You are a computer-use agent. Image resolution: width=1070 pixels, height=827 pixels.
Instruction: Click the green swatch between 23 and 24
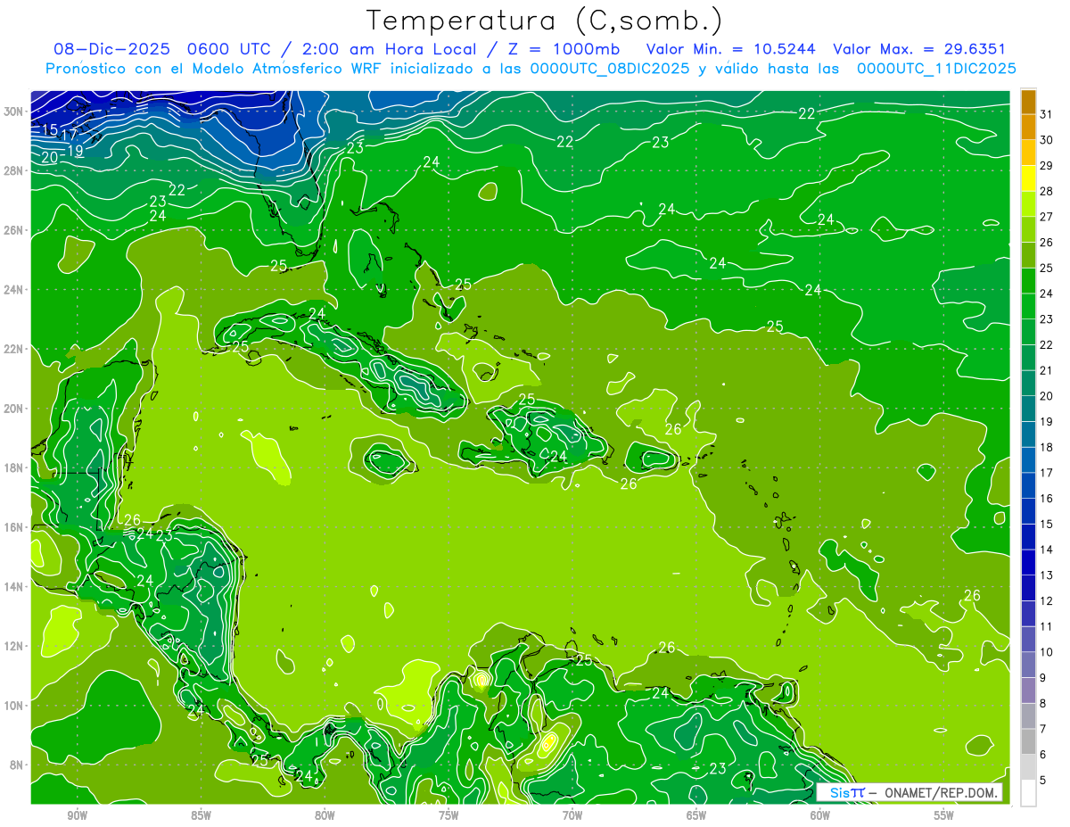pyautogui.click(x=1028, y=306)
